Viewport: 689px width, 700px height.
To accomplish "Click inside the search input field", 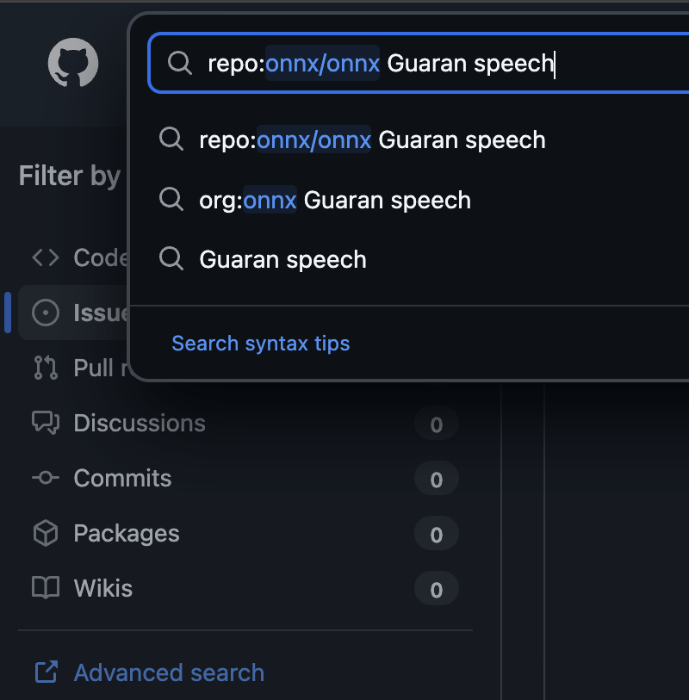I will coord(517,63).
